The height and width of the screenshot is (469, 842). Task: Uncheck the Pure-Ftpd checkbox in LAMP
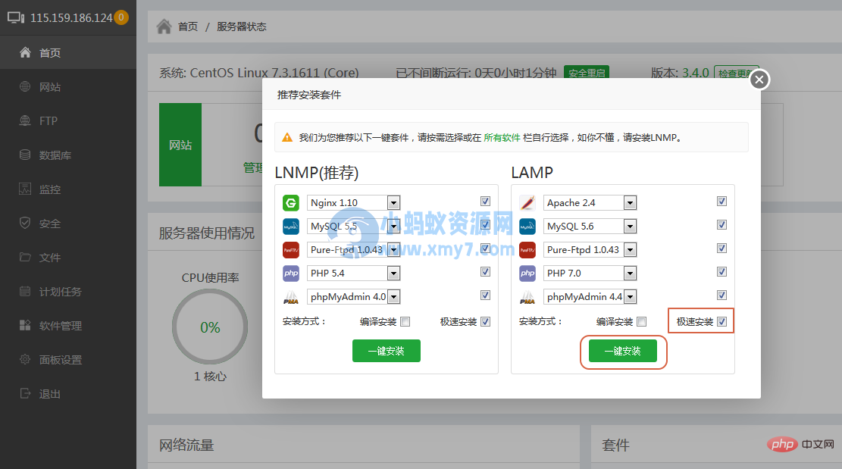(x=721, y=249)
